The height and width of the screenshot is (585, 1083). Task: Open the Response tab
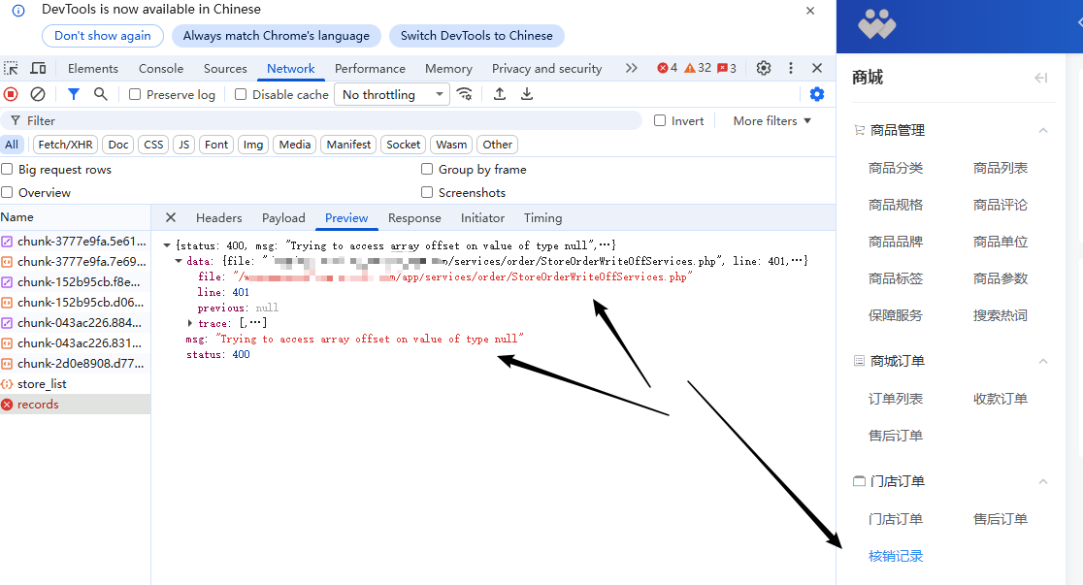pos(414,218)
